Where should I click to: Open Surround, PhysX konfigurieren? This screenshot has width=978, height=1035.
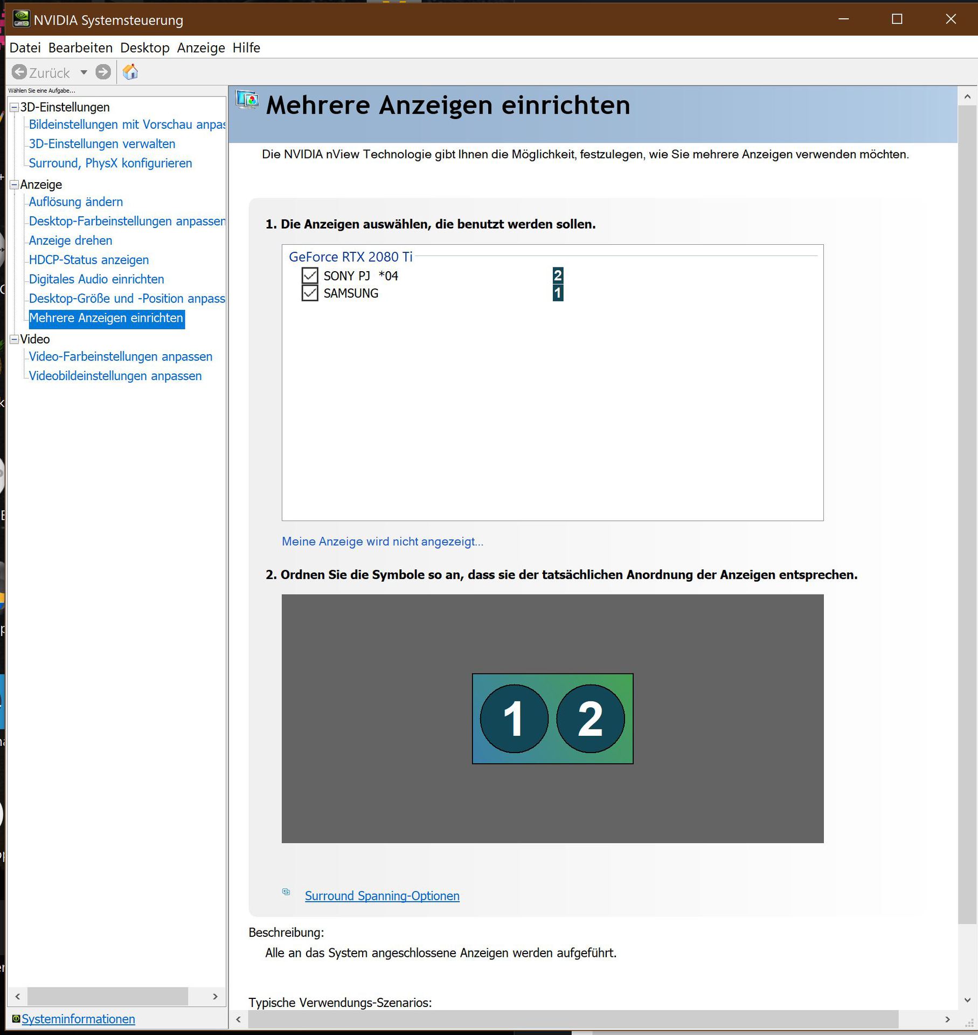pyautogui.click(x=110, y=163)
